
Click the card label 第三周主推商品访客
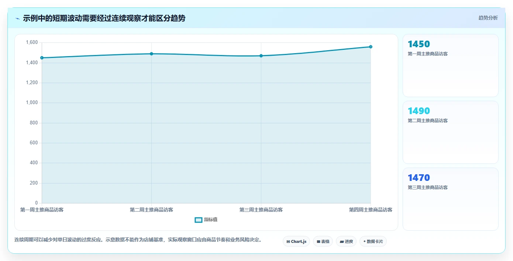(x=428, y=188)
